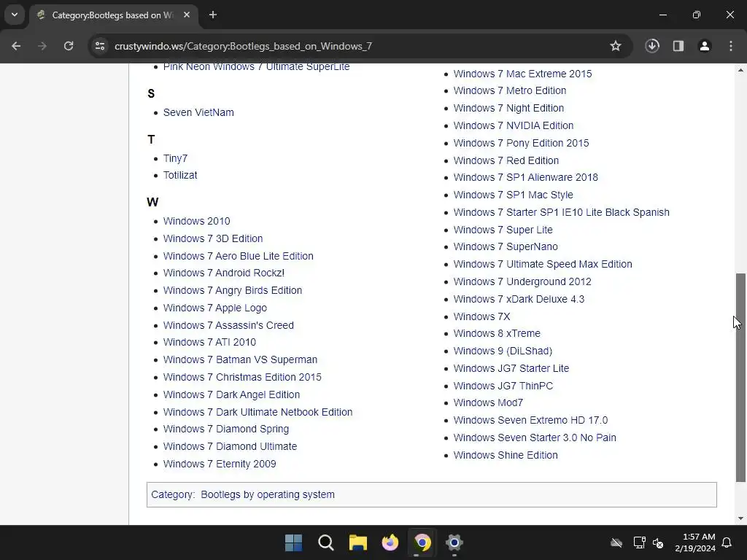Open the notification bell
The width and height of the screenshot is (747, 560).
[727, 542]
